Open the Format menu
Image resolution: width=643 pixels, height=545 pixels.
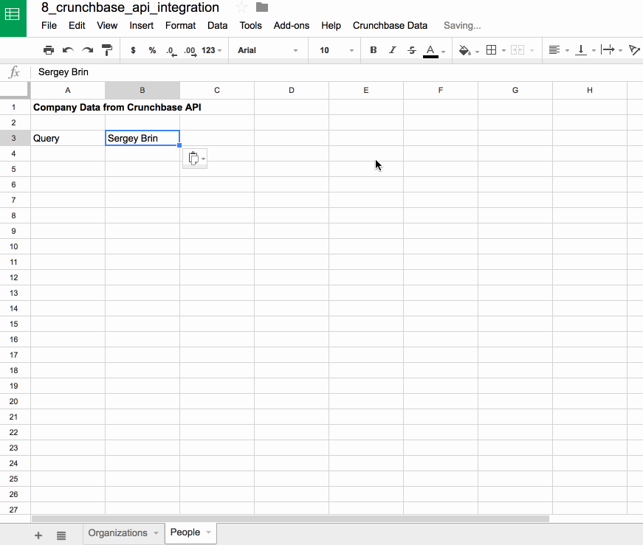coord(180,25)
